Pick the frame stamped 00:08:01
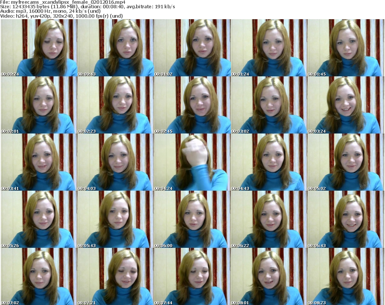 click(269, 276)
